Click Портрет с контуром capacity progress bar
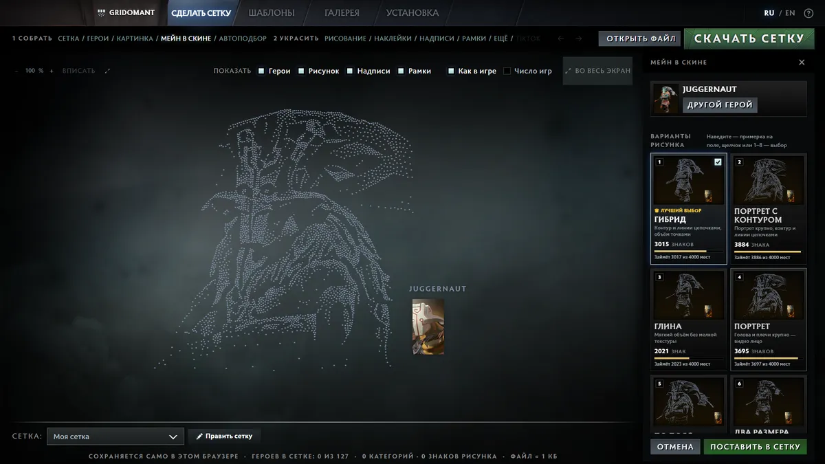Screen dimensions: 825x464 click(769, 252)
